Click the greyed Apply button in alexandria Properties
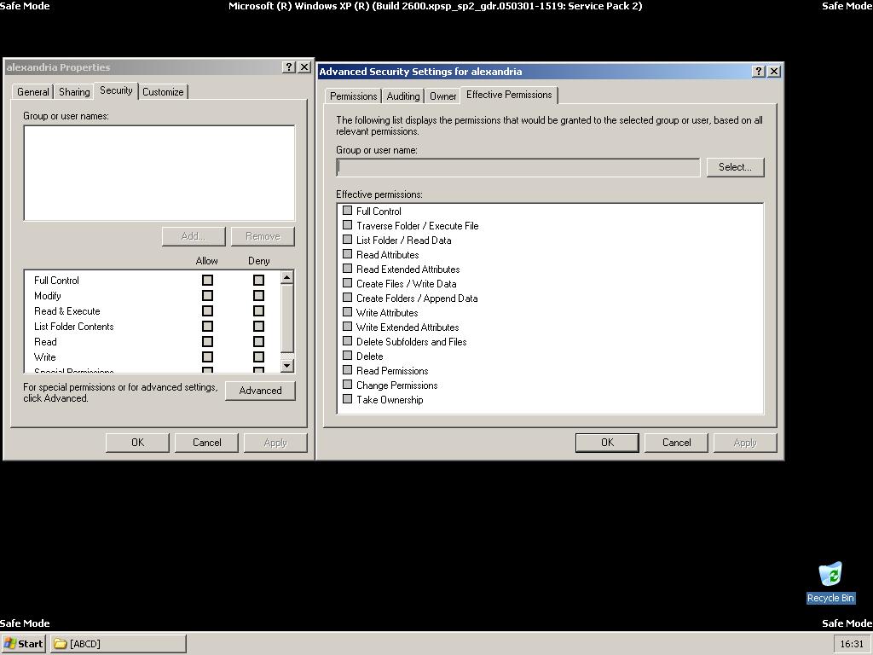873x655 pixels. tap(275, 443)
